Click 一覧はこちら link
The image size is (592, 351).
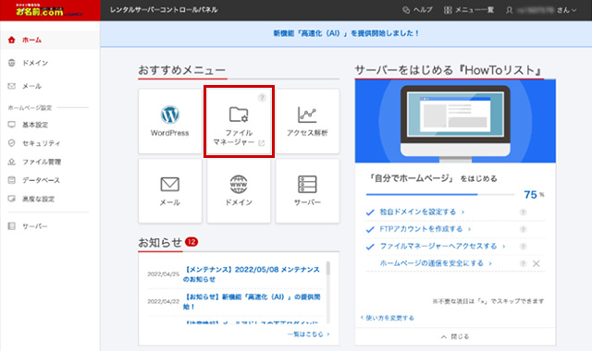point(308,334)
